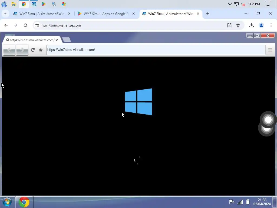Open a new Chrome tab with plus button

[x=208, y=14]
